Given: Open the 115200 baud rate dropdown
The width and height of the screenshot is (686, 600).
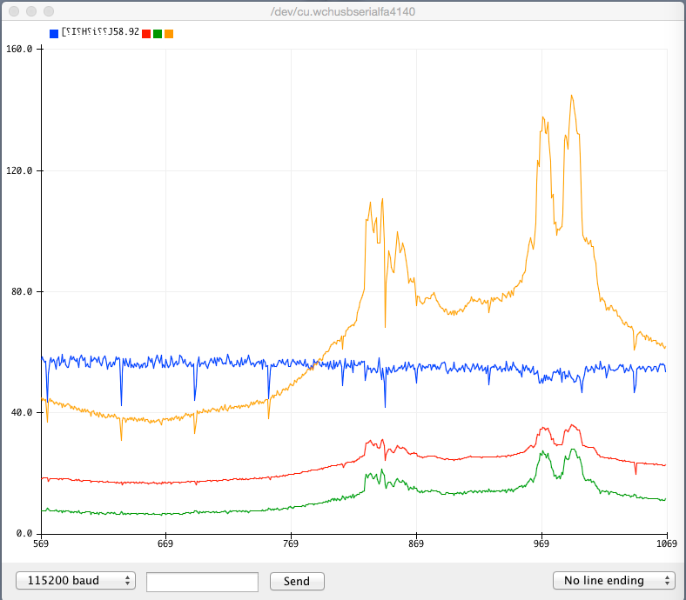Looking at the screenshot, I should 76,581.
